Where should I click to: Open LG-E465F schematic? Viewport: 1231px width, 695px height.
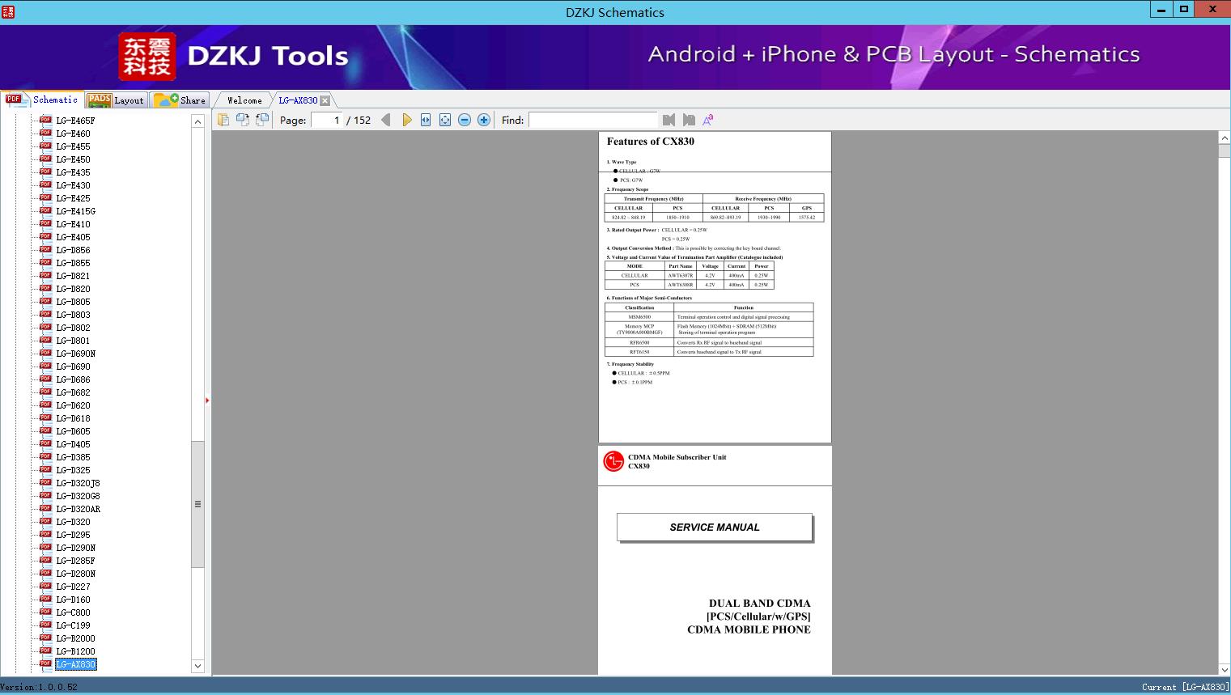75,121
